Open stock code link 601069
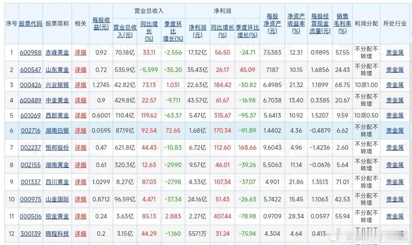412x245 pixels. point(31,115)
